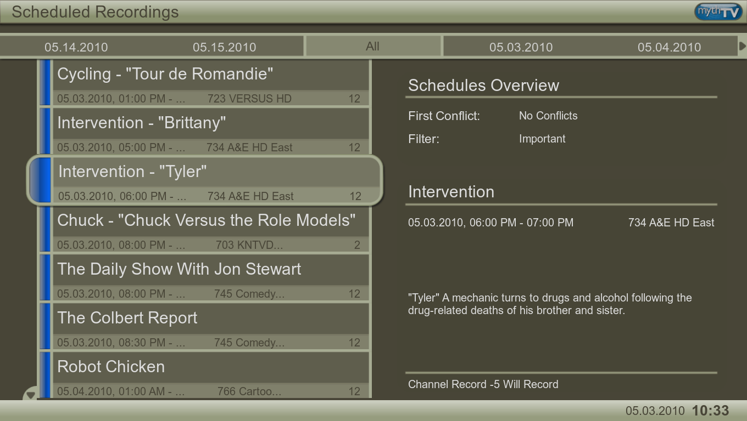
Task: Click blue status bar beside Cycling entry
Action: [x=45, y=83]
